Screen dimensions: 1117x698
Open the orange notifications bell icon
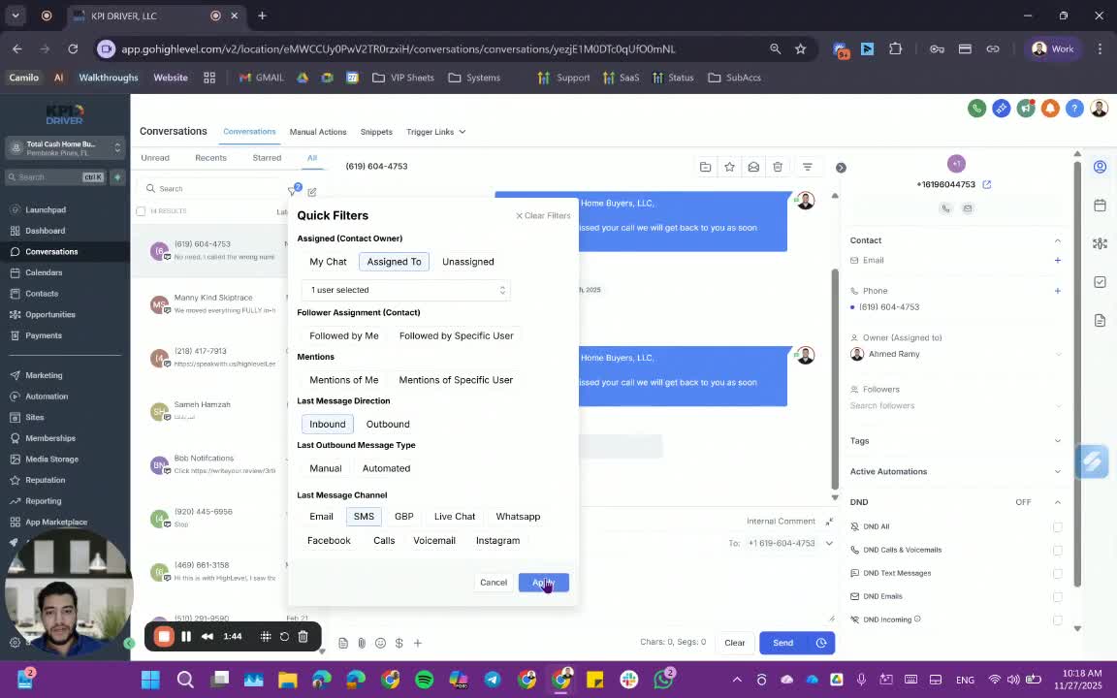1050,109
